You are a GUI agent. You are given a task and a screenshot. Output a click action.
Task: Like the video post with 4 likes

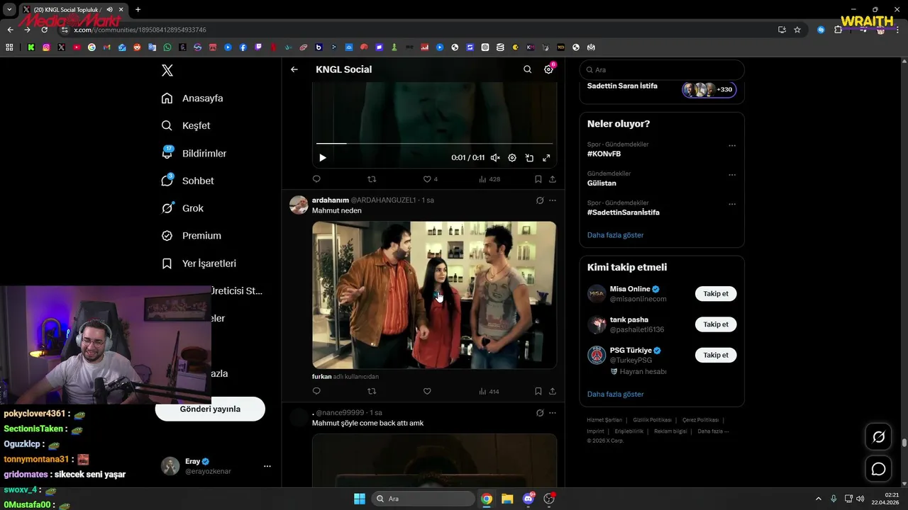point(431,179)
